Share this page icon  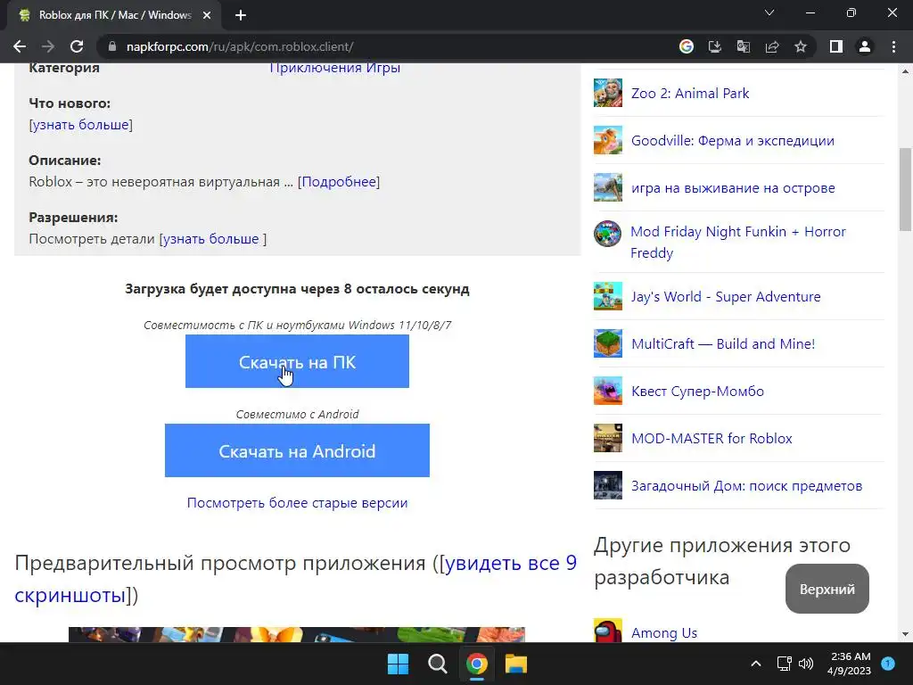[x=772, y=46]
